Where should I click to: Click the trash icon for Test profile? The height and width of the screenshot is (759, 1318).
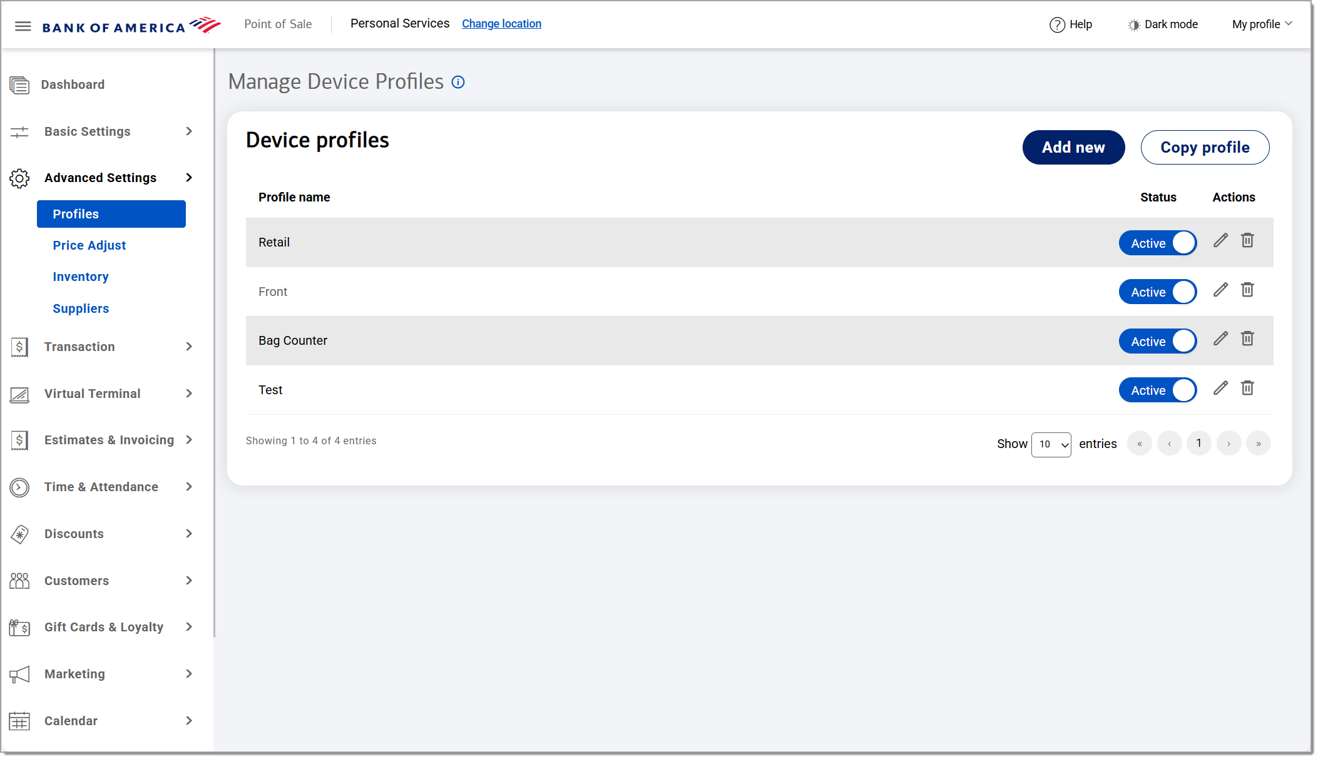point(1247,388)
